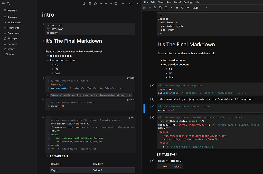Toggle the Logseq left sidebar menu
This screenshot has height=174, width=263.
(3, 4)
